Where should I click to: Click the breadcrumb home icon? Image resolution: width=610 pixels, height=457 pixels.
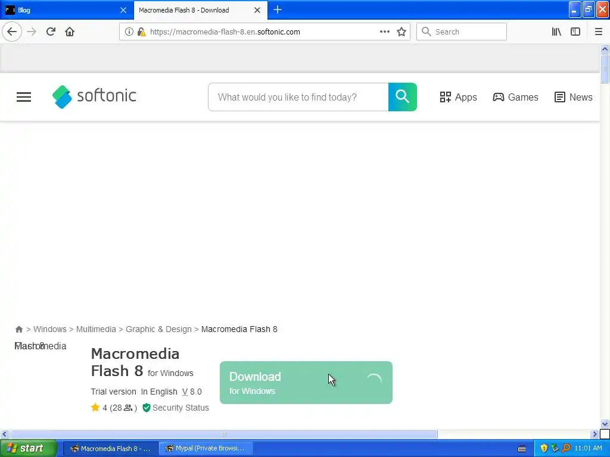pyautogui.click(x=18, y=329)
